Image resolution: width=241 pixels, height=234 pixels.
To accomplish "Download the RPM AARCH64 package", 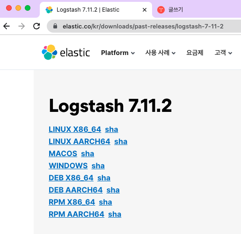I will pyautogui.click(x=76, y=214).
